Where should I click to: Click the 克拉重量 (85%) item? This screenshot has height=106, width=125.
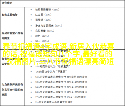[x=45, y=31]
